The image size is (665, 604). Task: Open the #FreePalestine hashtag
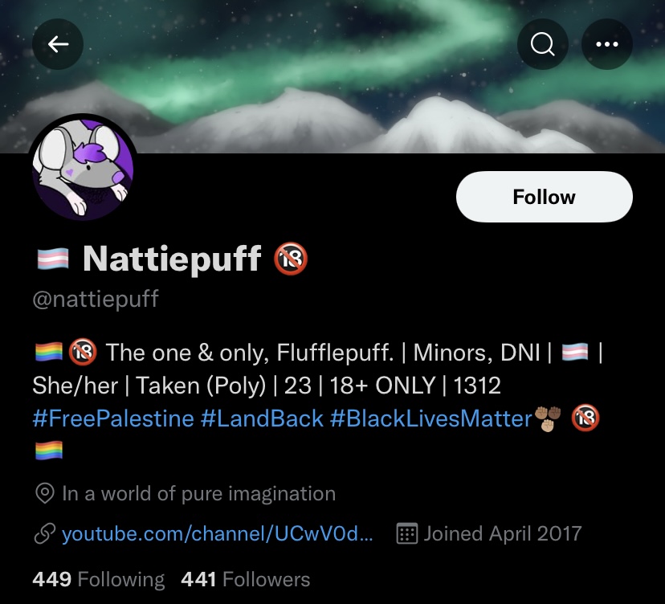[112, 418]
